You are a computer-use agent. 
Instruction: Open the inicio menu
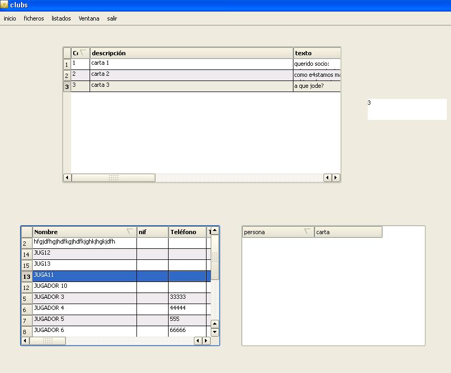pos(10,18)
